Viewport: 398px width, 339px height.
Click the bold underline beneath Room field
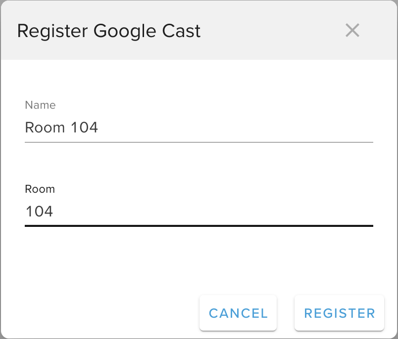pos(198,226)
